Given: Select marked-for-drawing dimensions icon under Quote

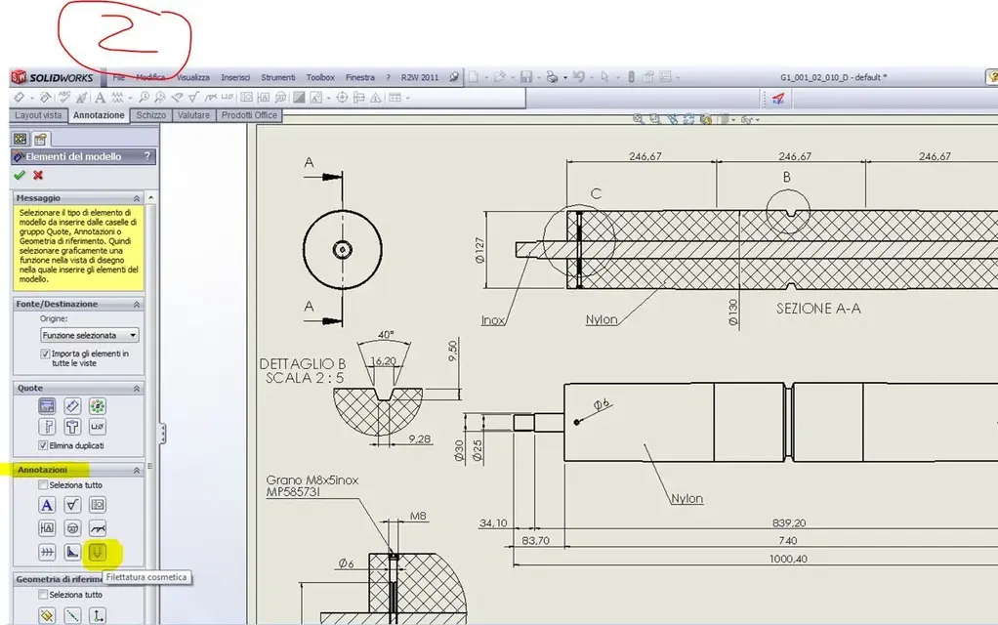Looking at the screenshot, I should pos(47,406).
